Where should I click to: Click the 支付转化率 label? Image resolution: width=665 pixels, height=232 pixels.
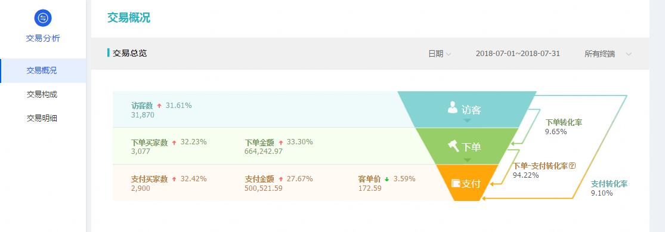(609, 184)
